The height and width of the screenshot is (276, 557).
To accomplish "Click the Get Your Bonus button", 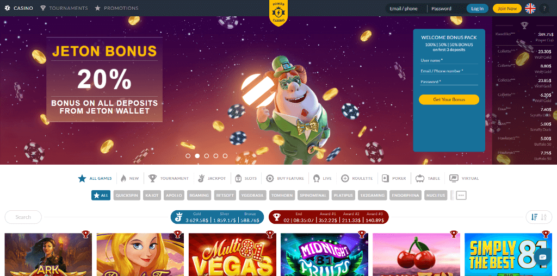I will [449, 99].
